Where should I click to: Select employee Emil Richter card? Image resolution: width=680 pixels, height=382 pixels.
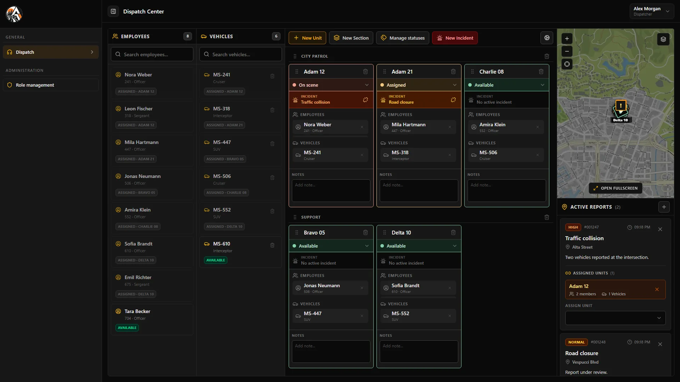[x=152, y=286]
